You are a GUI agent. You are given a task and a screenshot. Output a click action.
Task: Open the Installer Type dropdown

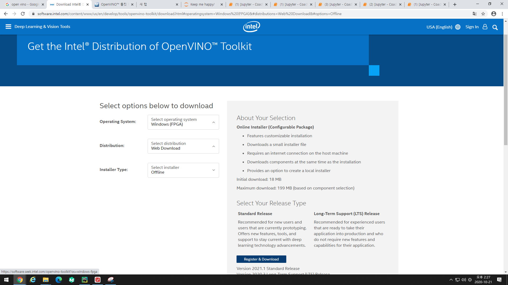[183, 170]
